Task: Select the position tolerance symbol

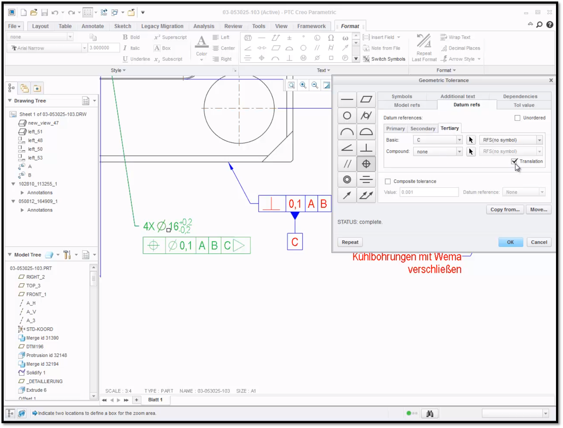Action: pyautogui.click(x=366, y=164)
